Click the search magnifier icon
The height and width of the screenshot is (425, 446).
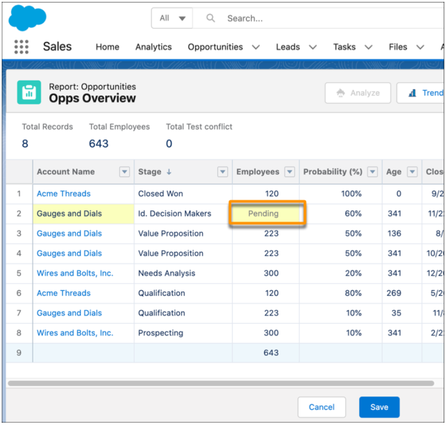click(x=211, y=18)
